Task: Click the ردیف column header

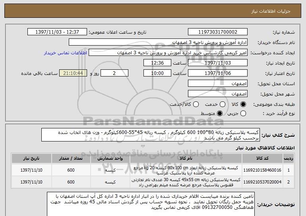Action: [x=289, y=159]
